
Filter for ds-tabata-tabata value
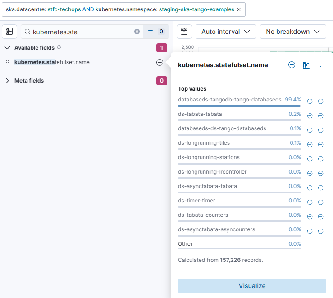pyautogui.click(x=310, y=116)
